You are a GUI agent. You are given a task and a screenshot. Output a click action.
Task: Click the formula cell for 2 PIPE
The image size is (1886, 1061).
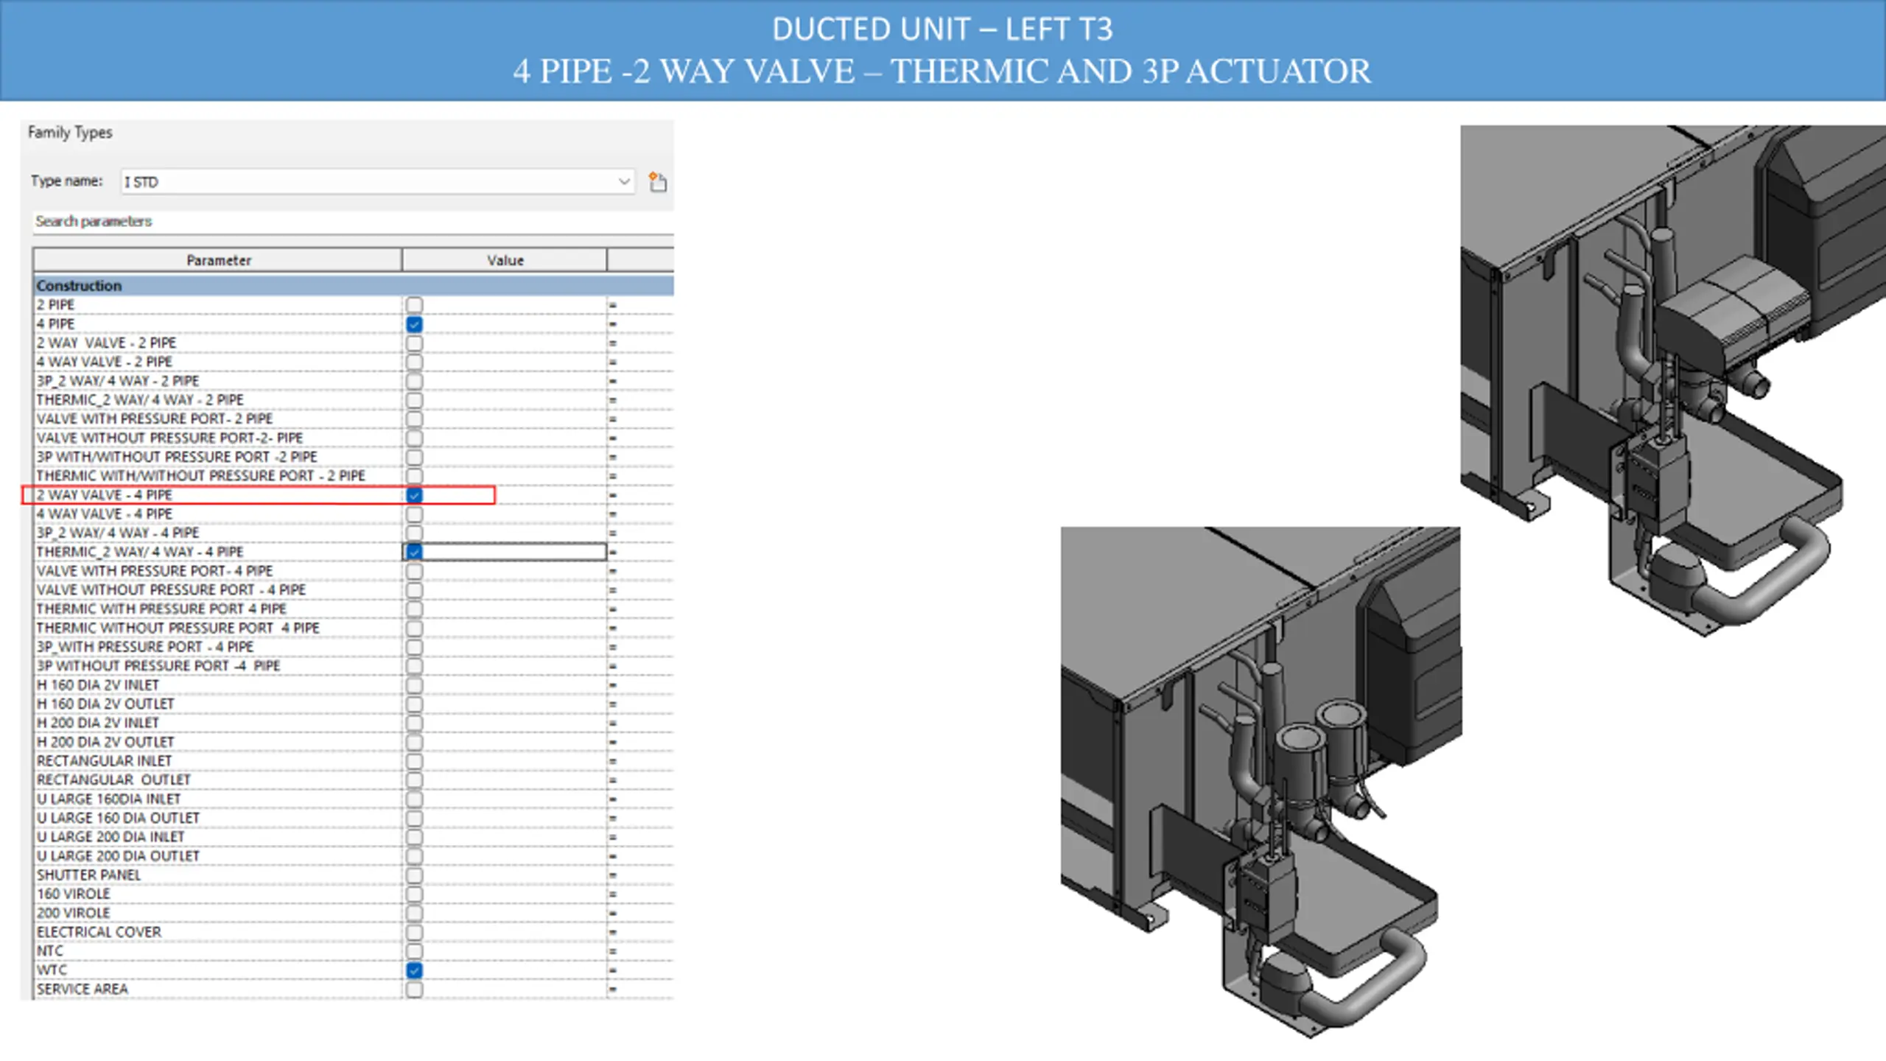click(x=640, y=305)
